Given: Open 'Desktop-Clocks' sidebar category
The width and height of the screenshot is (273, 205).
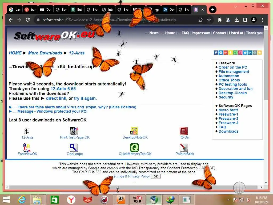Looking at the screenshot, I should coord(232,93).
